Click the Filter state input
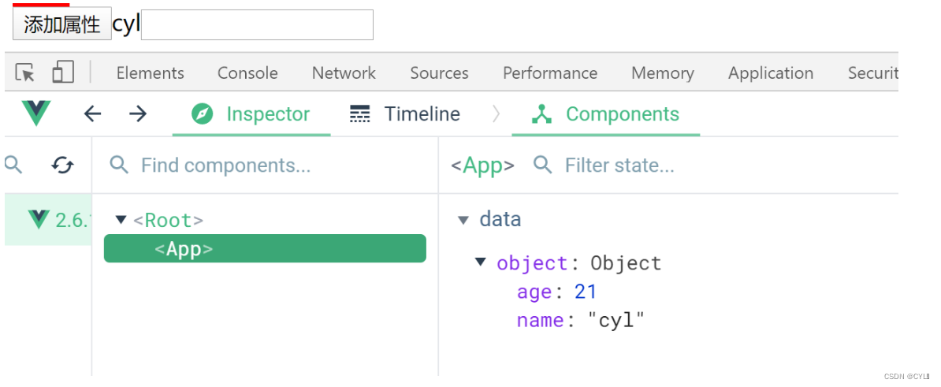This screenshot has height=387, width=941. tap(630, 166)
